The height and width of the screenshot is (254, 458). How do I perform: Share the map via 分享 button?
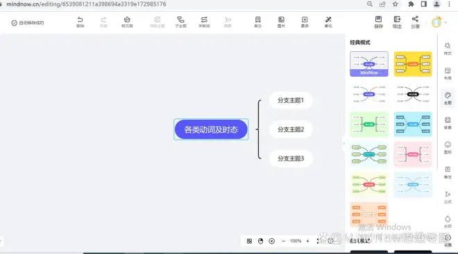pyautogui.click(x=415, y=22)
